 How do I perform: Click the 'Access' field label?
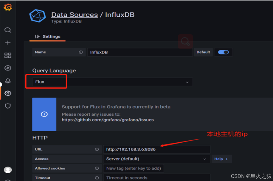[x=42, y=159]
